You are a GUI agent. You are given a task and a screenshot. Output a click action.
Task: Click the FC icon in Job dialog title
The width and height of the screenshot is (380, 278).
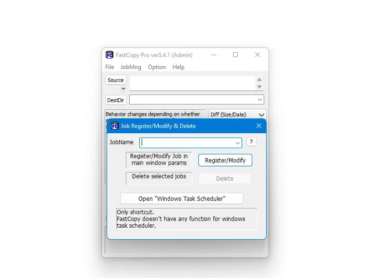click(x=115, y=126)
